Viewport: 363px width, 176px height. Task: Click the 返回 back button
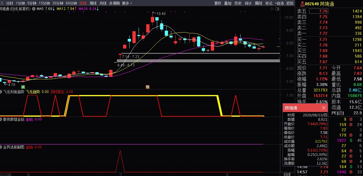290,3
